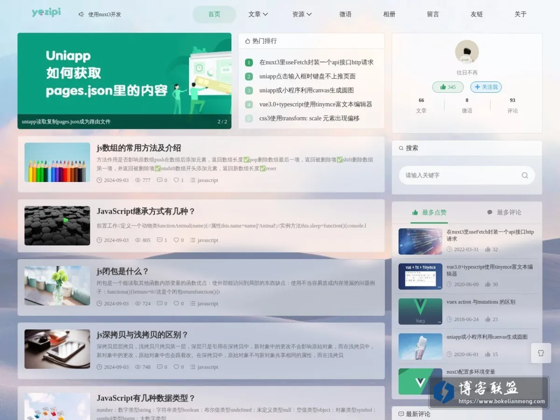Open the Uniapp pages.json banner slide
The height and width of the screenshot is (420, 560).
(125, 81)
